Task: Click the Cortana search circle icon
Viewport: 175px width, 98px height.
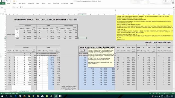Action: coord(7,96)
